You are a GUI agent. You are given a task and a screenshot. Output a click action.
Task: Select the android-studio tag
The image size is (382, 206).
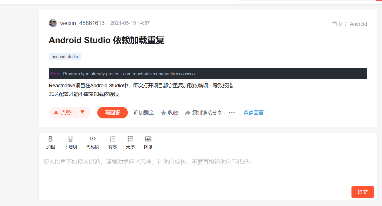pyautogui.click(x=65, y=57)
